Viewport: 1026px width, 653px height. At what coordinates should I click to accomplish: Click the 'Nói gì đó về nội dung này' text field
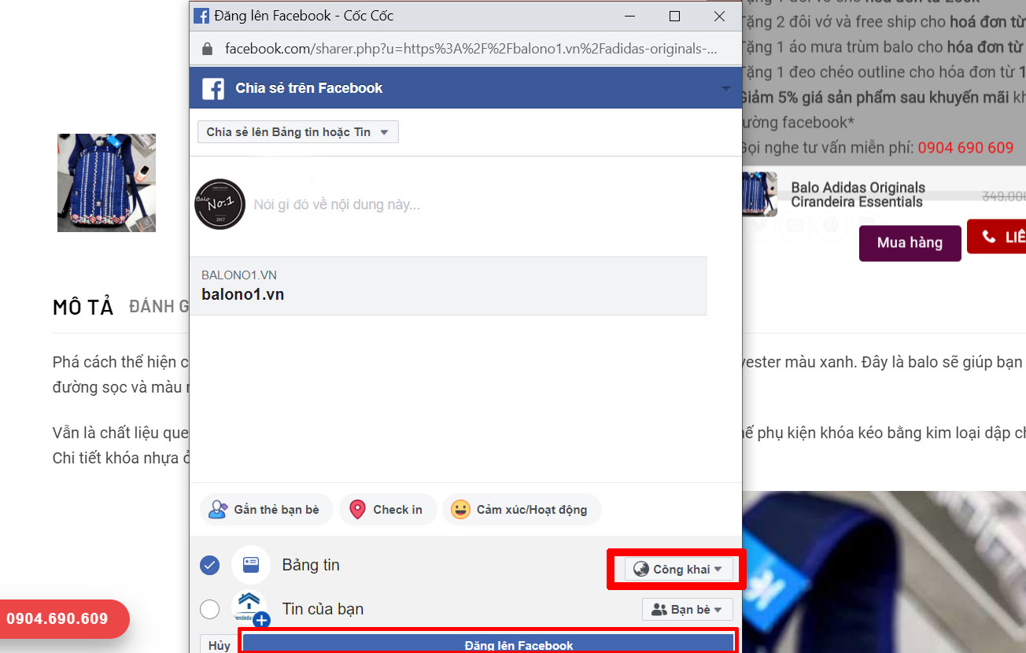click(x=337, y=205)
